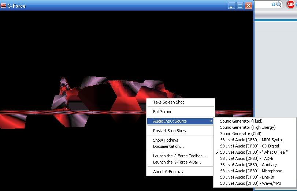This screenshot has height=191, width=297.
Task: Toggle checked "What U Hear" audio source
Action: pos(255,152)
